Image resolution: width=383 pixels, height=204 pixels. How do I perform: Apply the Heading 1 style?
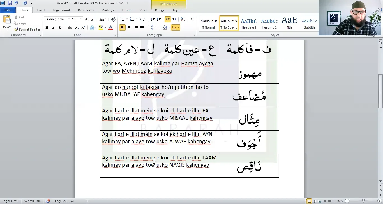coord(249,23)
